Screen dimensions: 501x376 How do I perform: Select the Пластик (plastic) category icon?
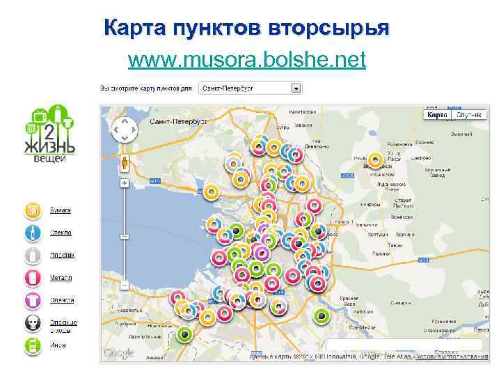pyautogui.click(x=33, y=256)
